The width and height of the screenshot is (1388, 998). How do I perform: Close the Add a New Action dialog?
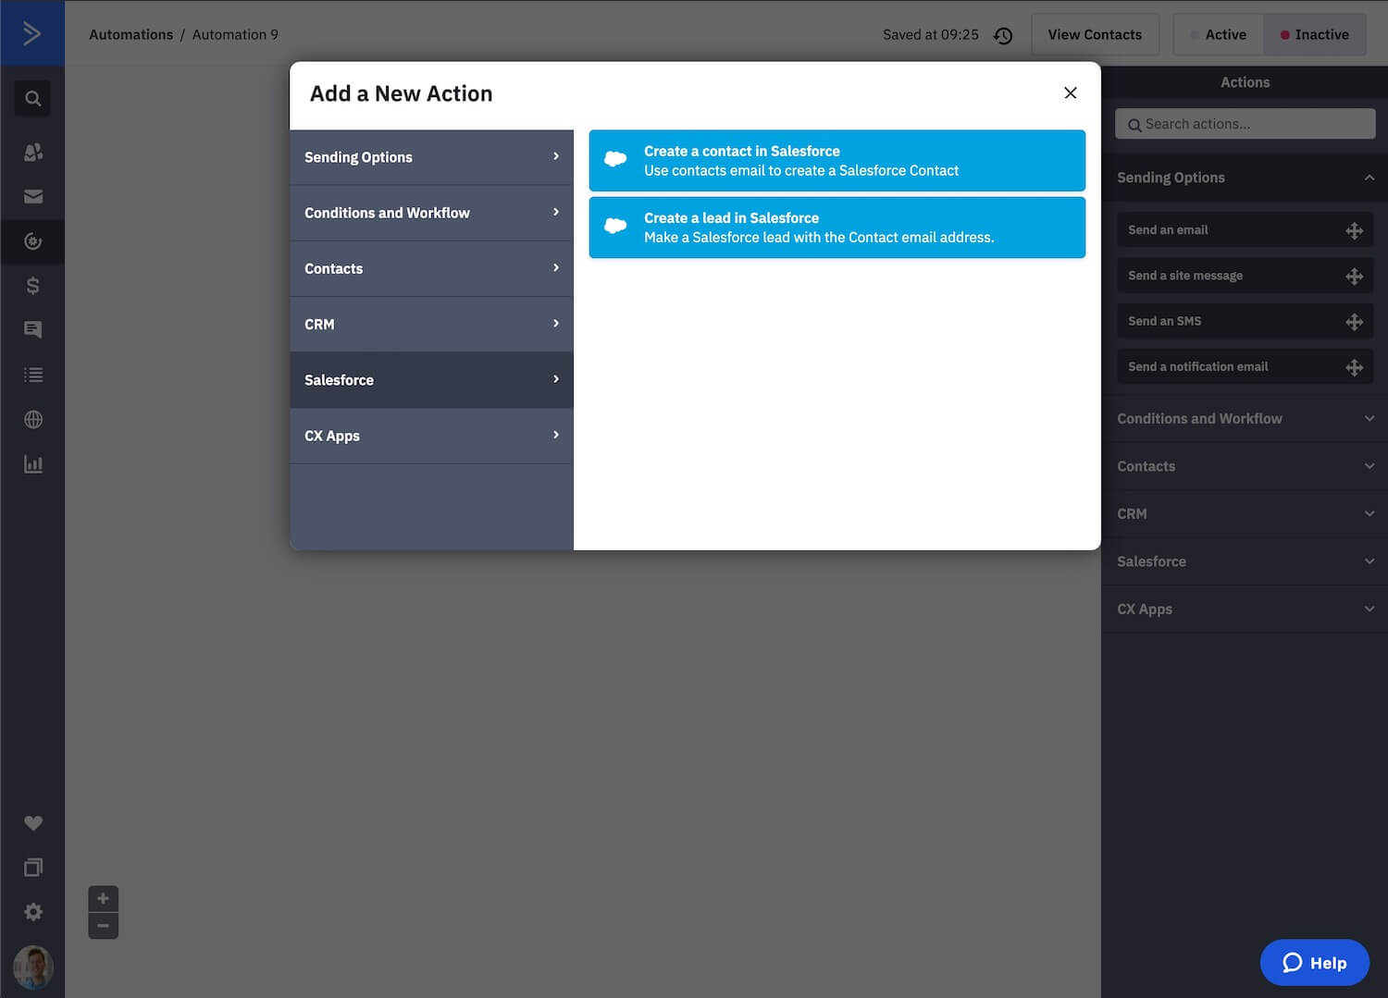[x=1071, y=92]
